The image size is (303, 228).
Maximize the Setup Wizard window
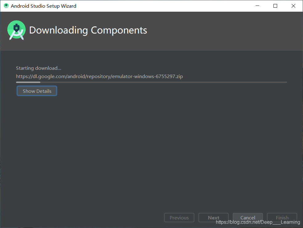275,6
